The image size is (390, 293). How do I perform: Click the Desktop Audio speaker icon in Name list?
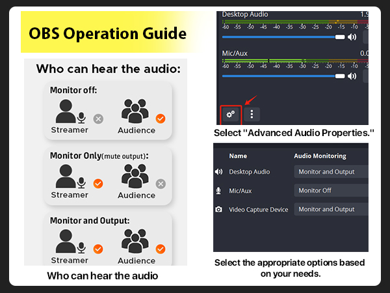click(x=219, y=172)
